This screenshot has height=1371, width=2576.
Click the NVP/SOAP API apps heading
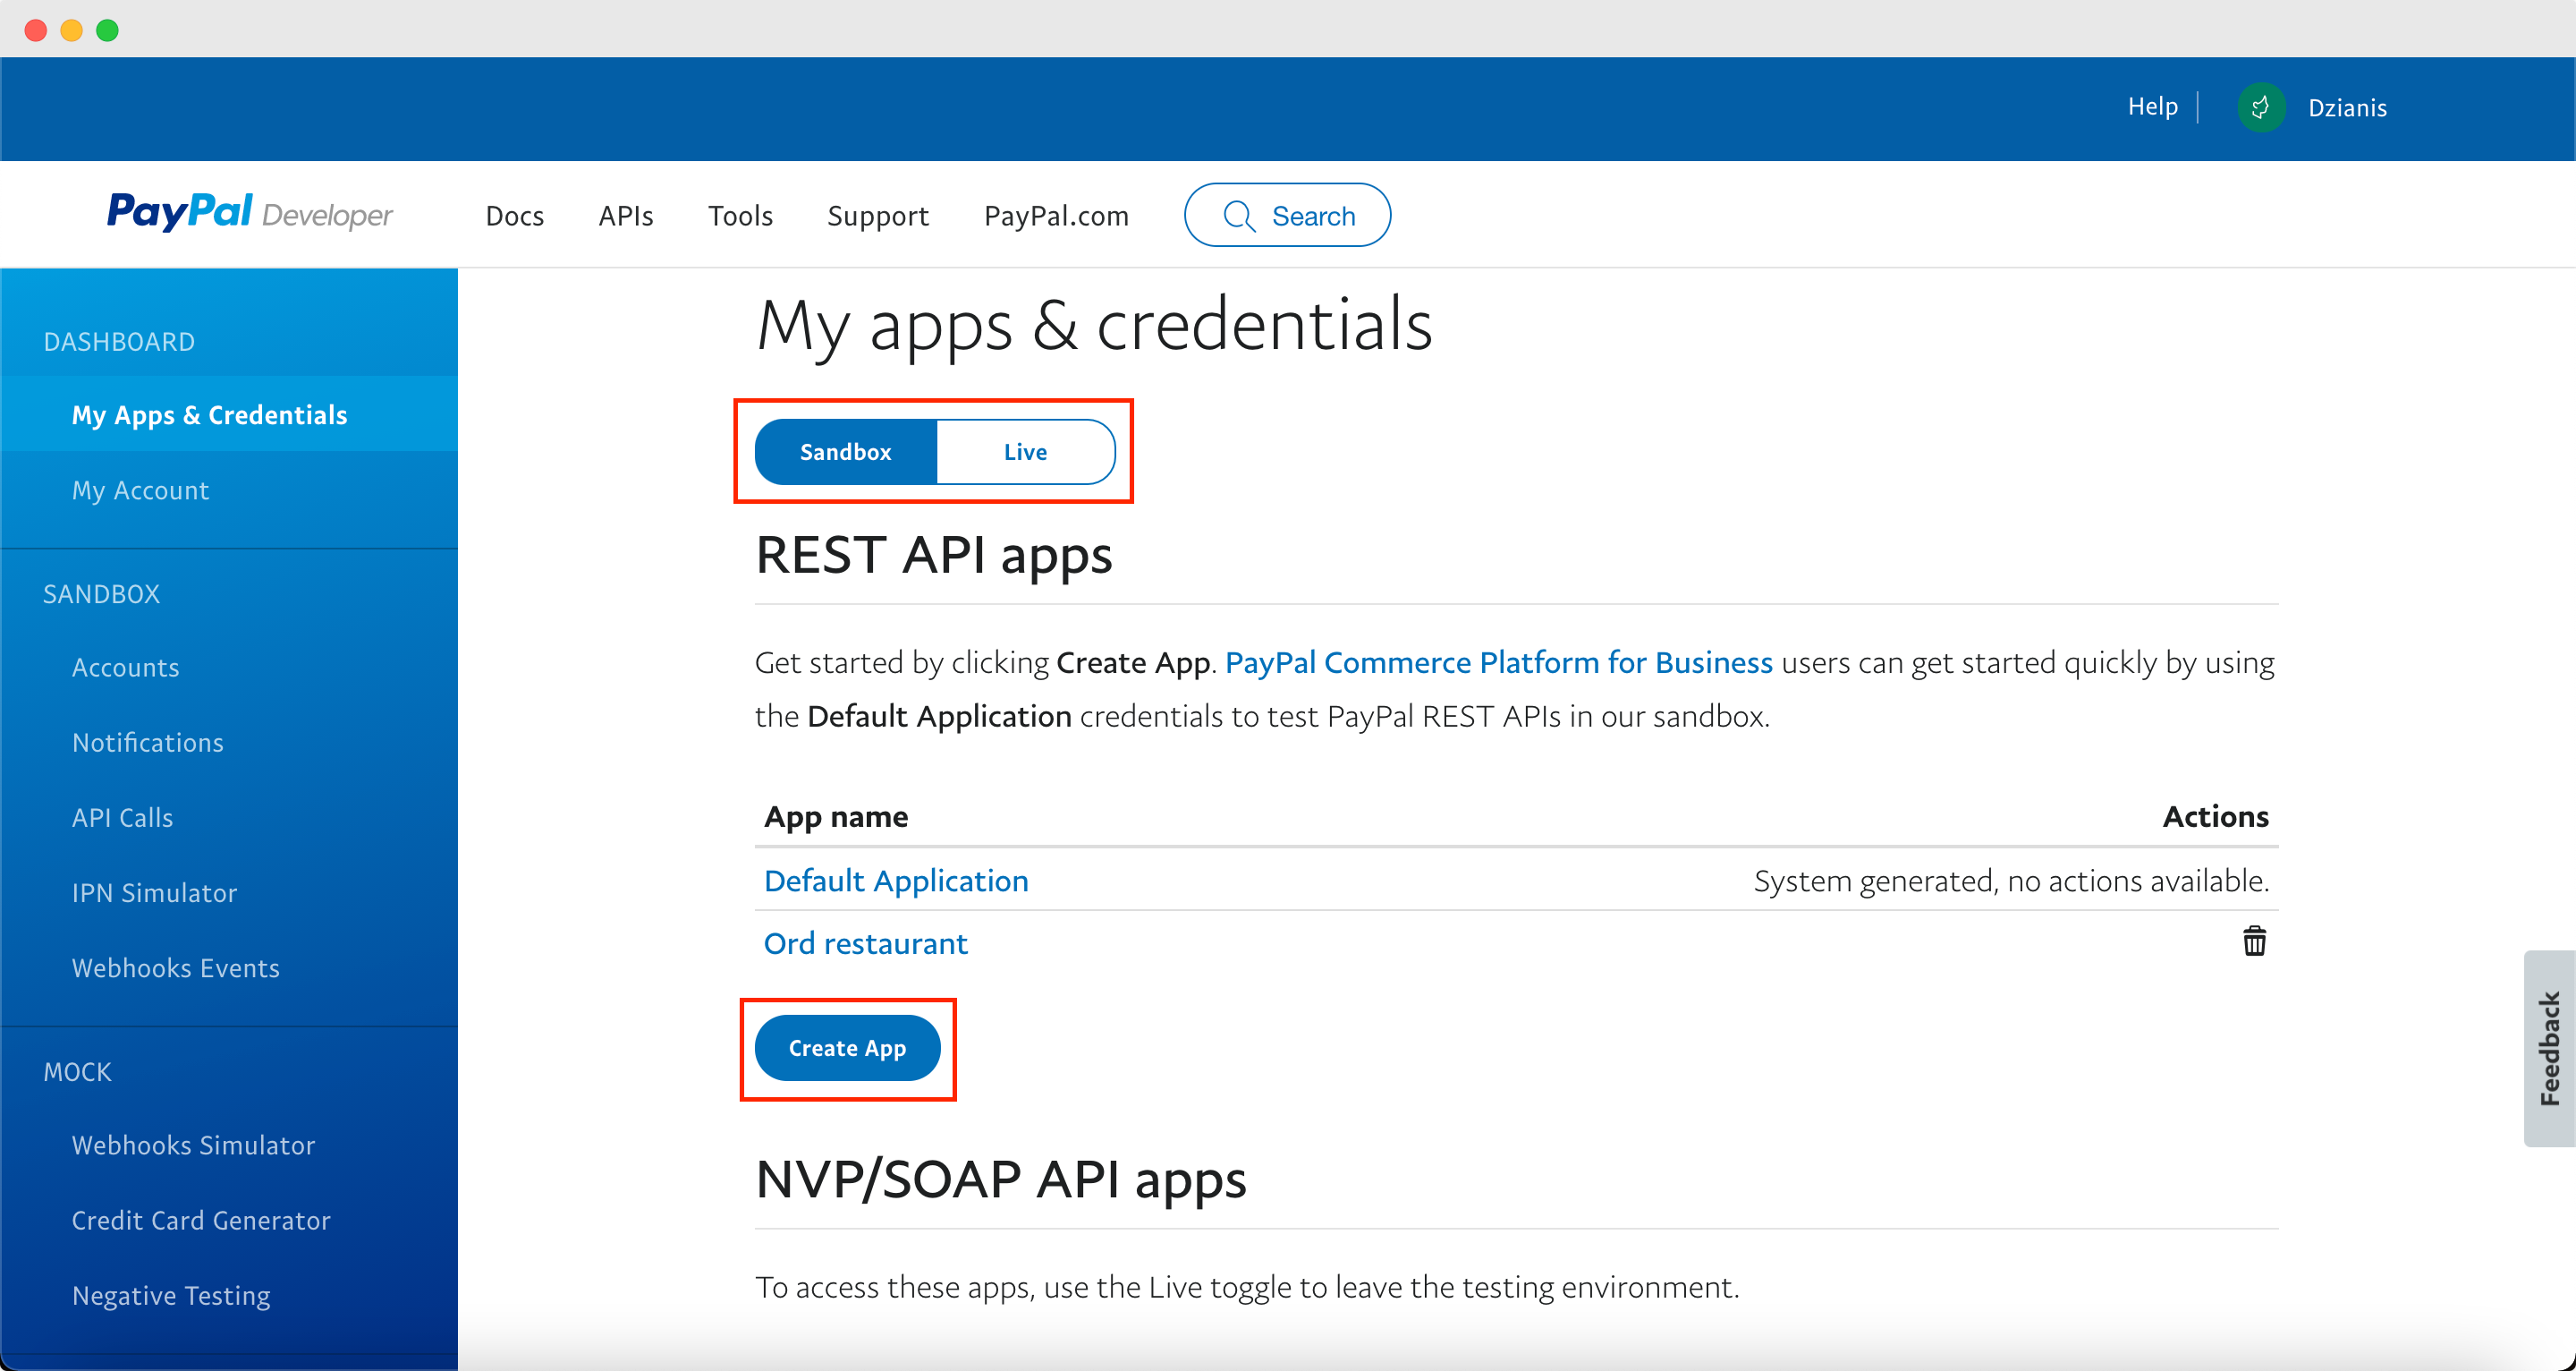(x=1001, y=1179)
